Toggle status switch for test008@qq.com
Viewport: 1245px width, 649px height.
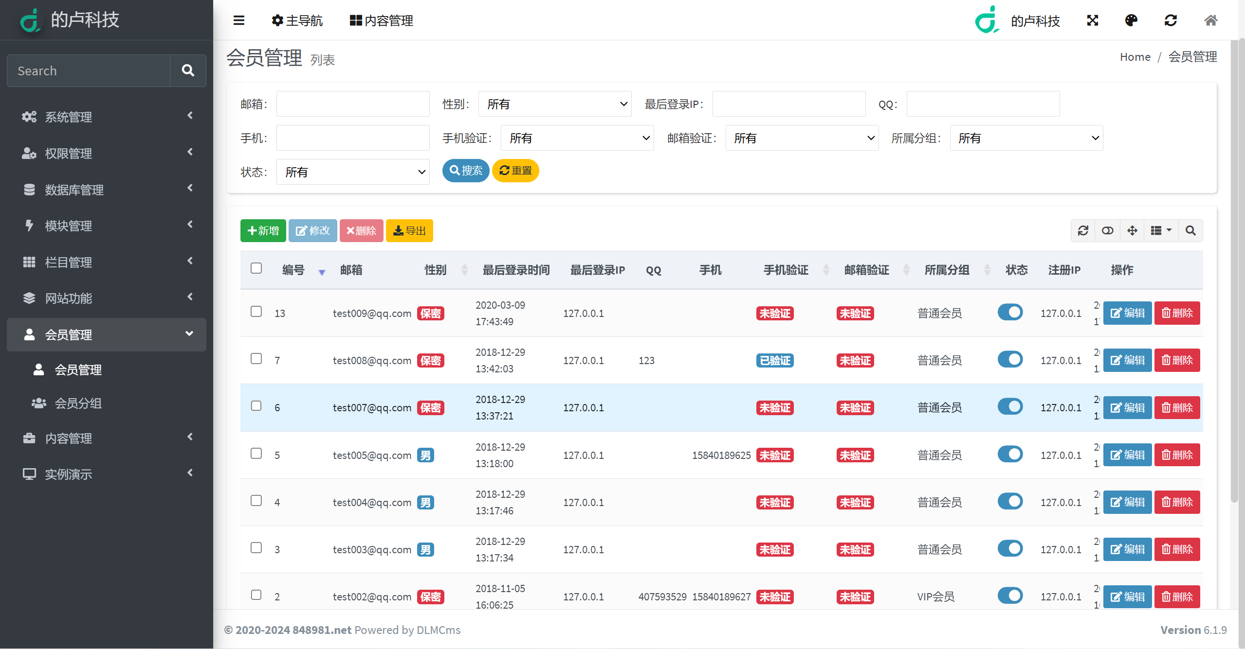point(1010,359)
